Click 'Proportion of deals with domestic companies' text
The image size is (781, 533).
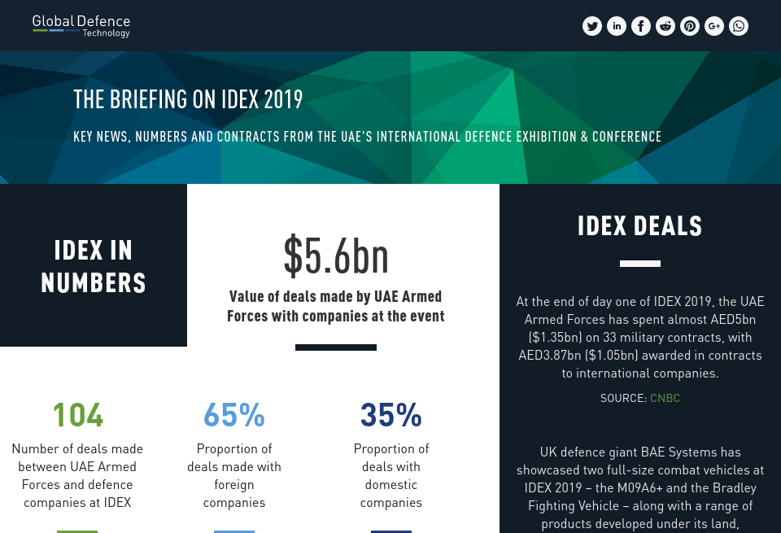click(391, 476)
